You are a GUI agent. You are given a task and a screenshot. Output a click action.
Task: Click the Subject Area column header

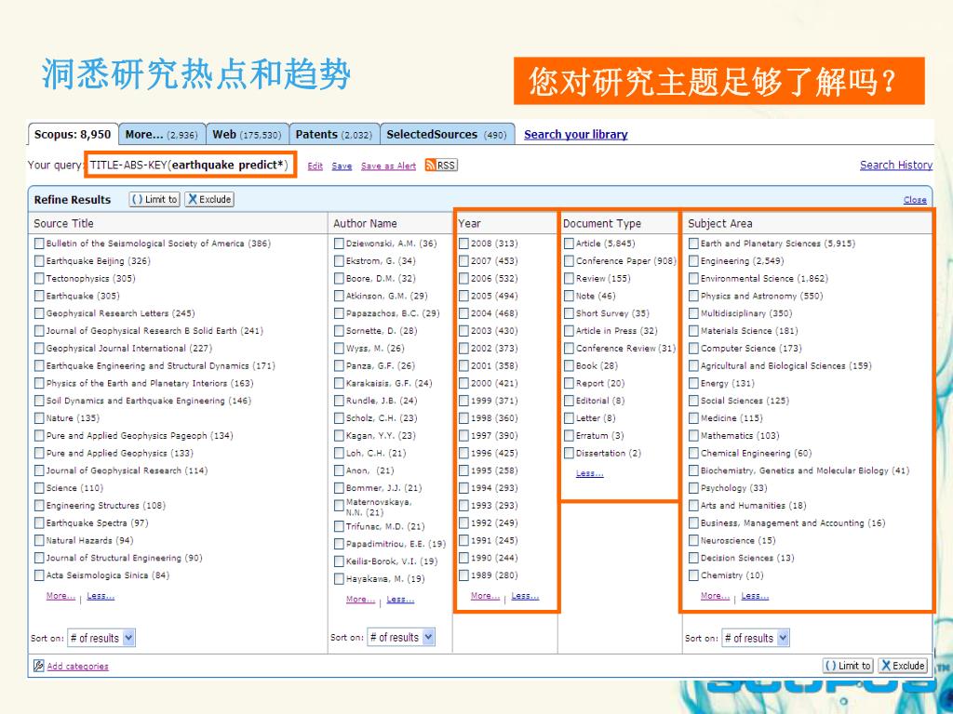click(x=719, y=223)
